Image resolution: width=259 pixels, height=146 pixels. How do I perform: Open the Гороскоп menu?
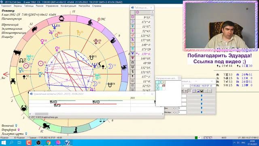coord(6,6)
